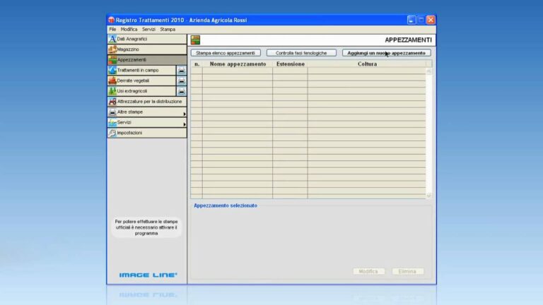
Task: Open the Servizi menu in menu bar
Action: click(x=148, y=30)
